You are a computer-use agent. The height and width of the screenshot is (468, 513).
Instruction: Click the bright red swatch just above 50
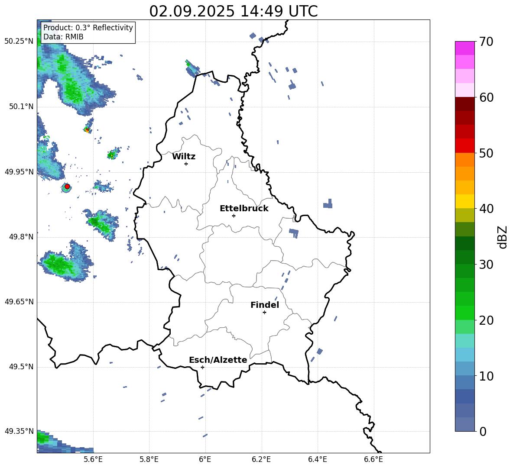coord(464,146)
